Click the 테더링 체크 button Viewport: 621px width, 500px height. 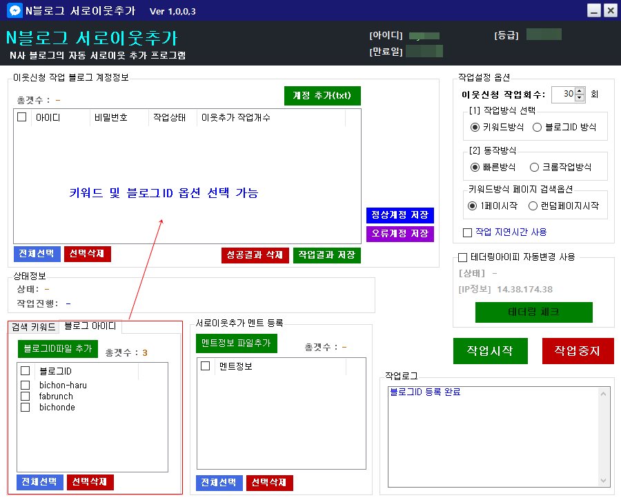(534, 312)
